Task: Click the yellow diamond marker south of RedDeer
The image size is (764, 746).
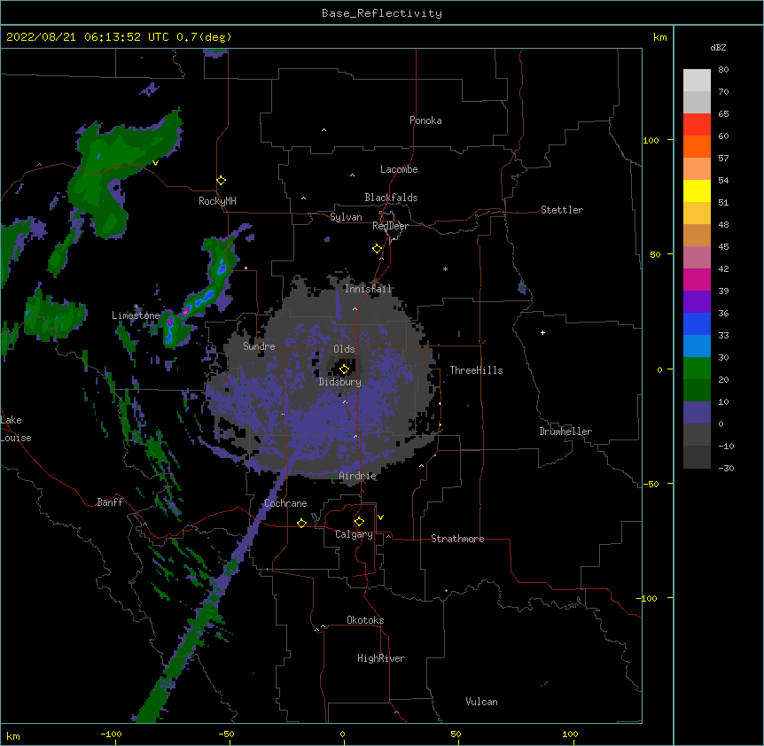Action: pos(378,249)
